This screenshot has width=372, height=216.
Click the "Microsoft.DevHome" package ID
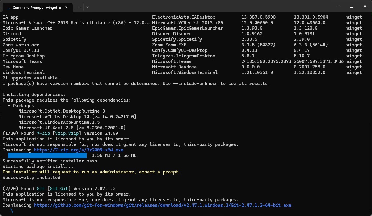click(175, 67)
